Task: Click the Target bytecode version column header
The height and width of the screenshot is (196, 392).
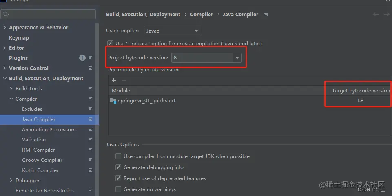Action: (360, 90)
